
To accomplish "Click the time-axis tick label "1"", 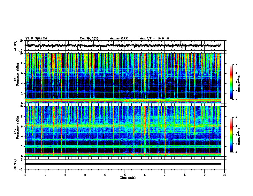I will pos(45,175).
